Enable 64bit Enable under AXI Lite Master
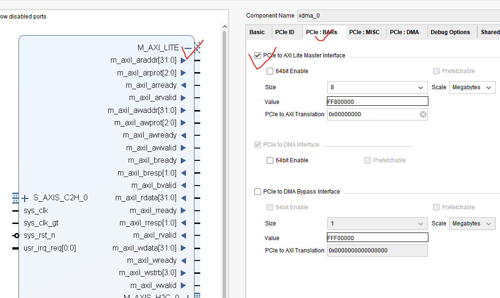The height and width of the screenshot is (298, 500). [270, 71]
